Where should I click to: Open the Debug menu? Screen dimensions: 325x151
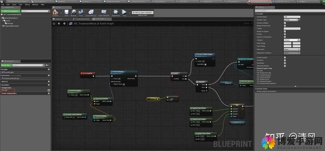click(27, 5)
